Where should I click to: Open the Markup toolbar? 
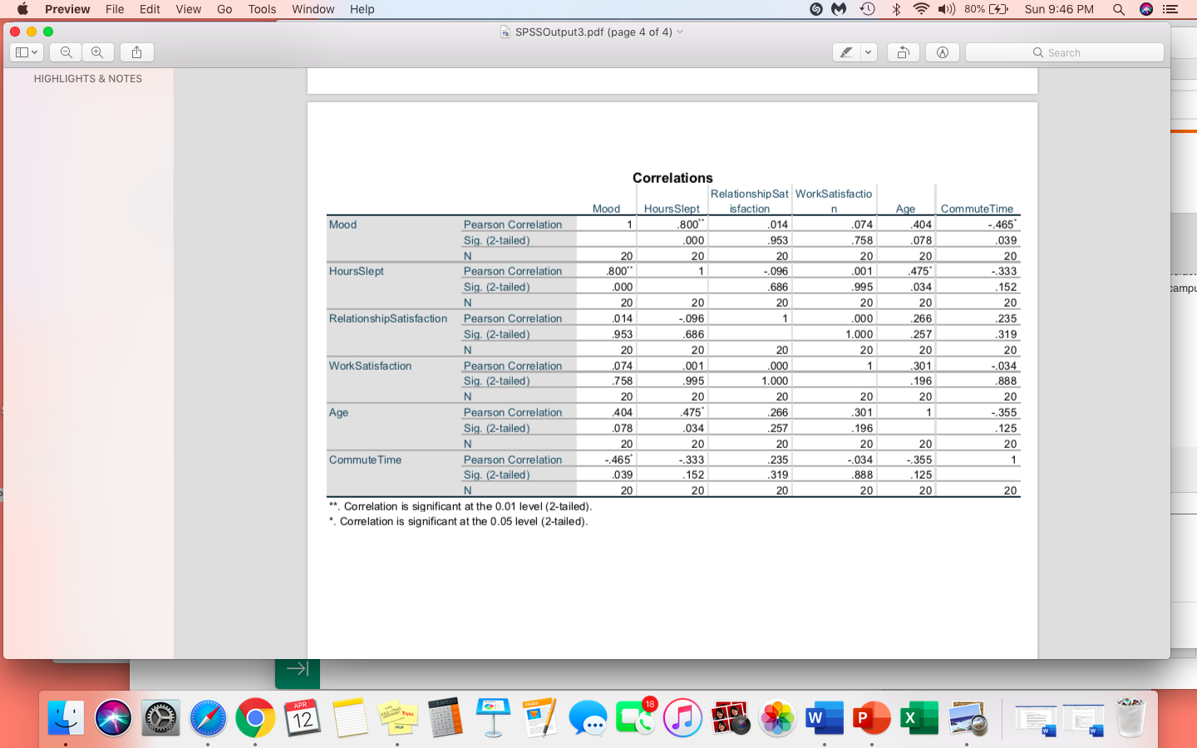pyautogui.click(x=942, y=52)
